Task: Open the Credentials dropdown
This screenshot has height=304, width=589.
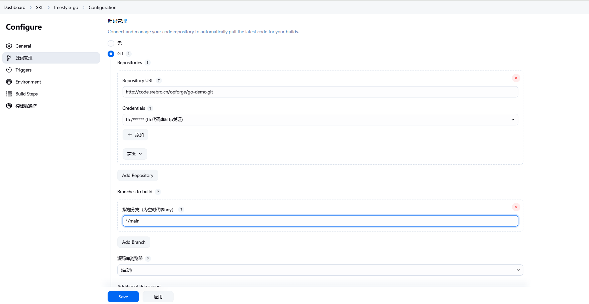Action: (x=320, y=120)
